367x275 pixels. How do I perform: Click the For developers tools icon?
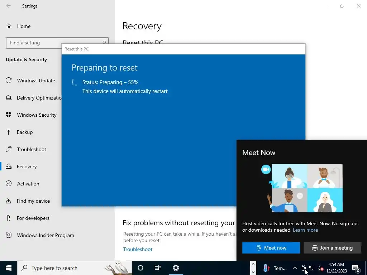(x=9, y=218)
